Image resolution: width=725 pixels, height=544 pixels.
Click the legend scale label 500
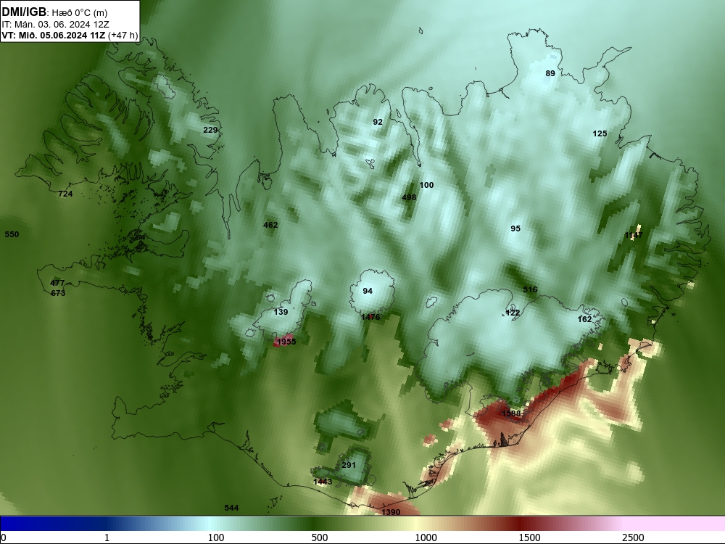pyautogui.click(x=320, y=537)
